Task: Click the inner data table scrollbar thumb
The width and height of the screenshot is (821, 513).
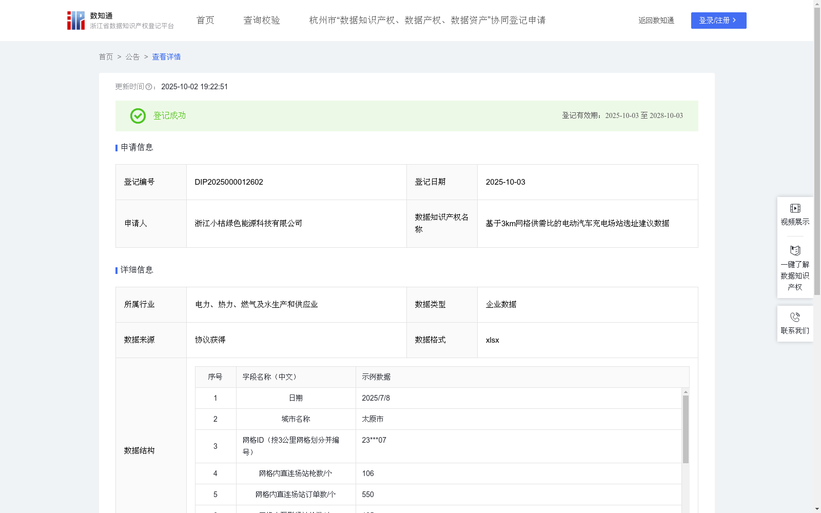Action: click(686, 429)
